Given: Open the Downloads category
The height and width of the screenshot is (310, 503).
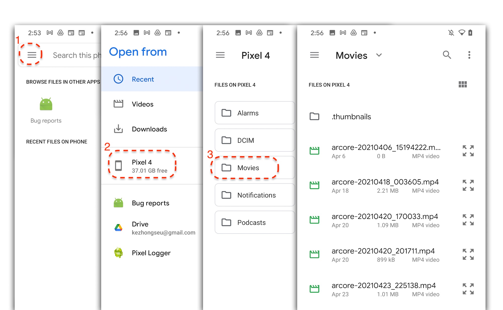Looking at the screenshot, I should point(149,129).
